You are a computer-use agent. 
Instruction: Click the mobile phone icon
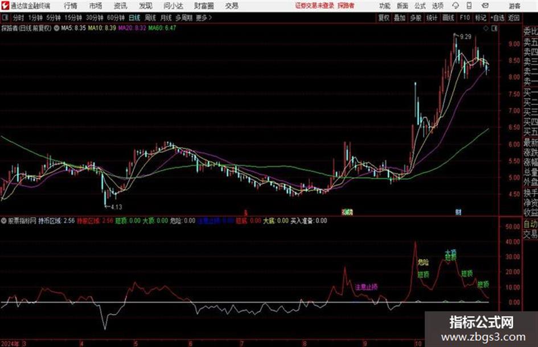tap(469, 6)
